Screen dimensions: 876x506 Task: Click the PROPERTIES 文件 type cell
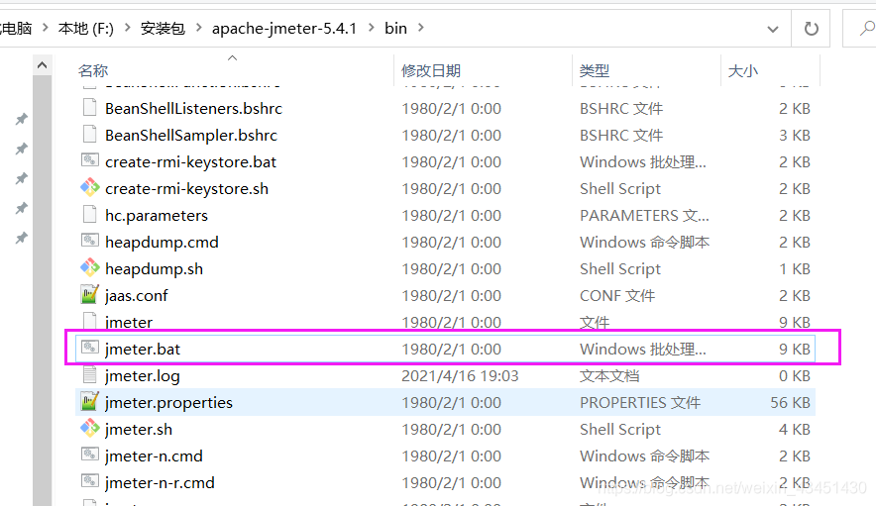pos(640,403)
